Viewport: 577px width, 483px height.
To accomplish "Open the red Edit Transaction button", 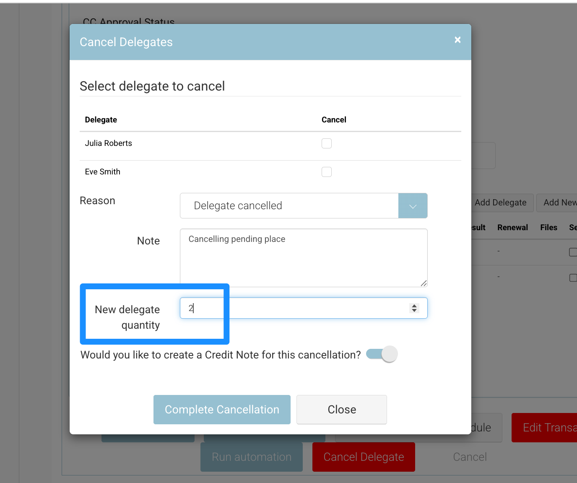I will point(545,428).
